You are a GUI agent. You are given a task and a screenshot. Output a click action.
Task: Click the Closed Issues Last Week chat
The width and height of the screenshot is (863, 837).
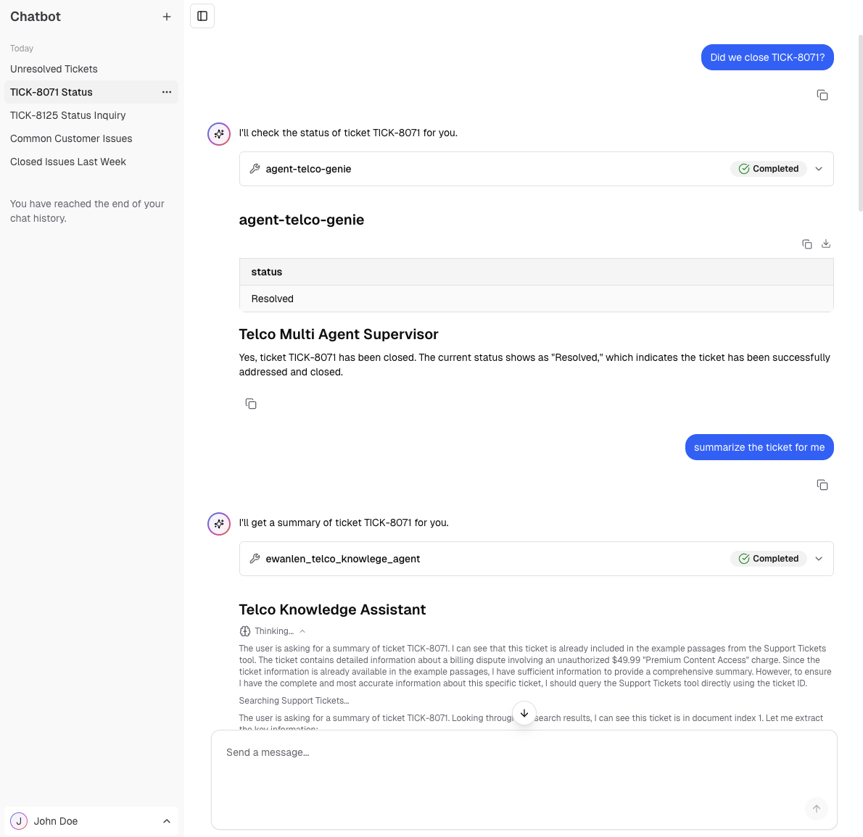68,162
